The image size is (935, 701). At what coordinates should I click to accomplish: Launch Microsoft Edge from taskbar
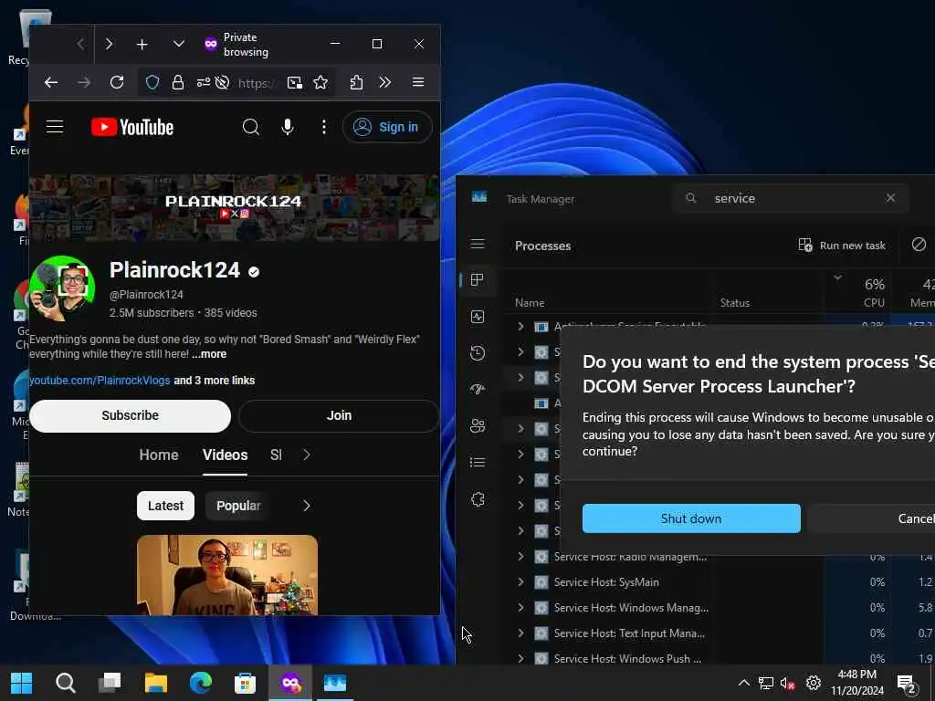point(200,683)
